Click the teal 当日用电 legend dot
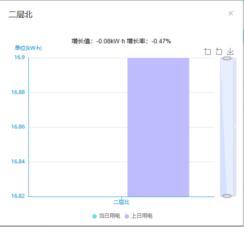Viewport: 244px width, 227px height. coord(95,216)
